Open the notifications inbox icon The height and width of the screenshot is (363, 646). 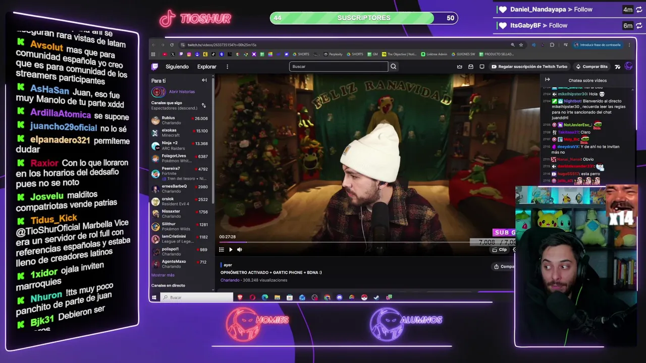pyautogui.click(x=471, y=67)
